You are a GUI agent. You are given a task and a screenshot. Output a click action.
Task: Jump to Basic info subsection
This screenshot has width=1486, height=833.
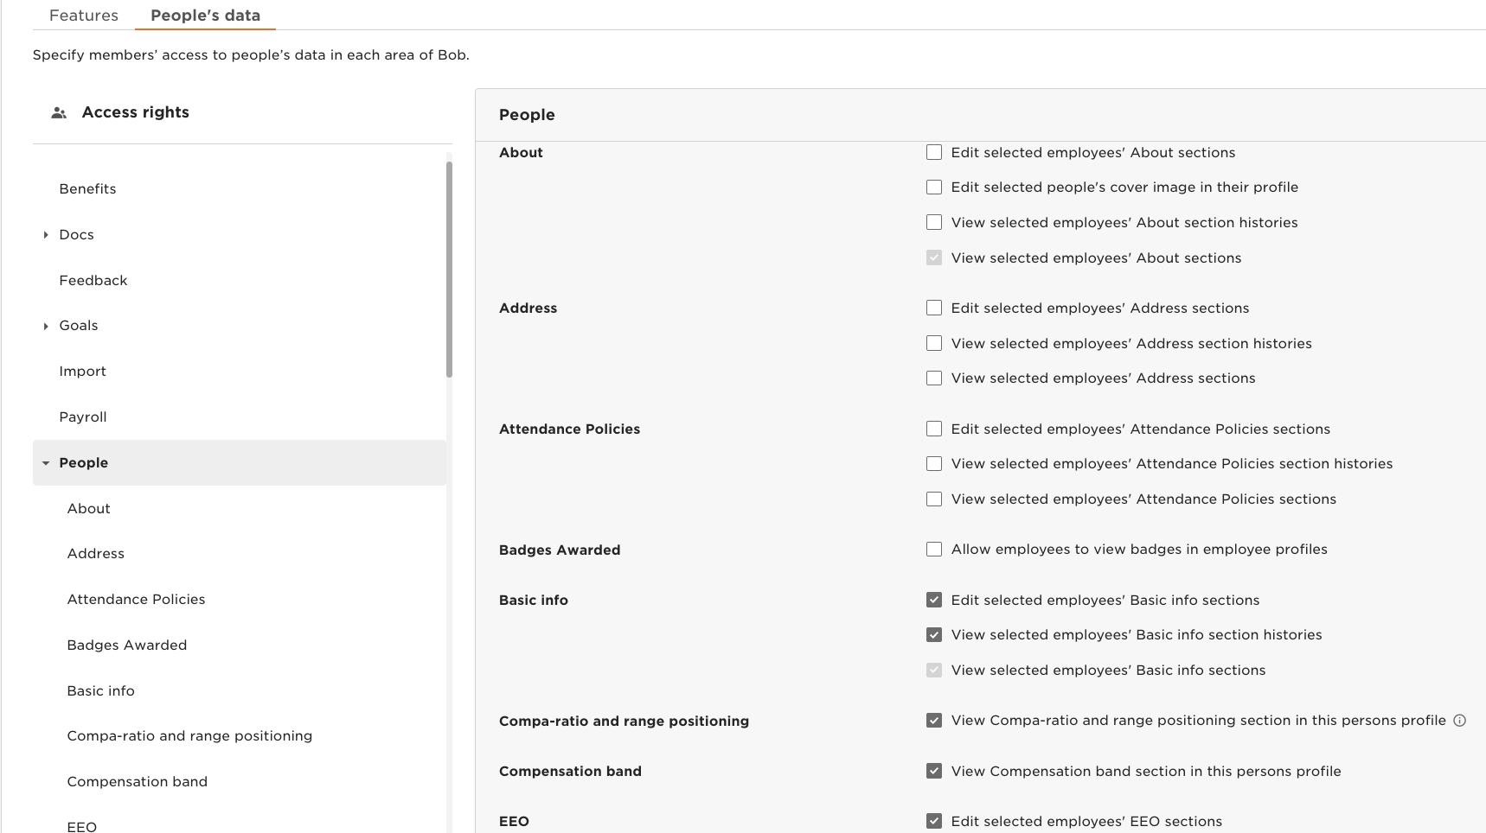point(100,691)
